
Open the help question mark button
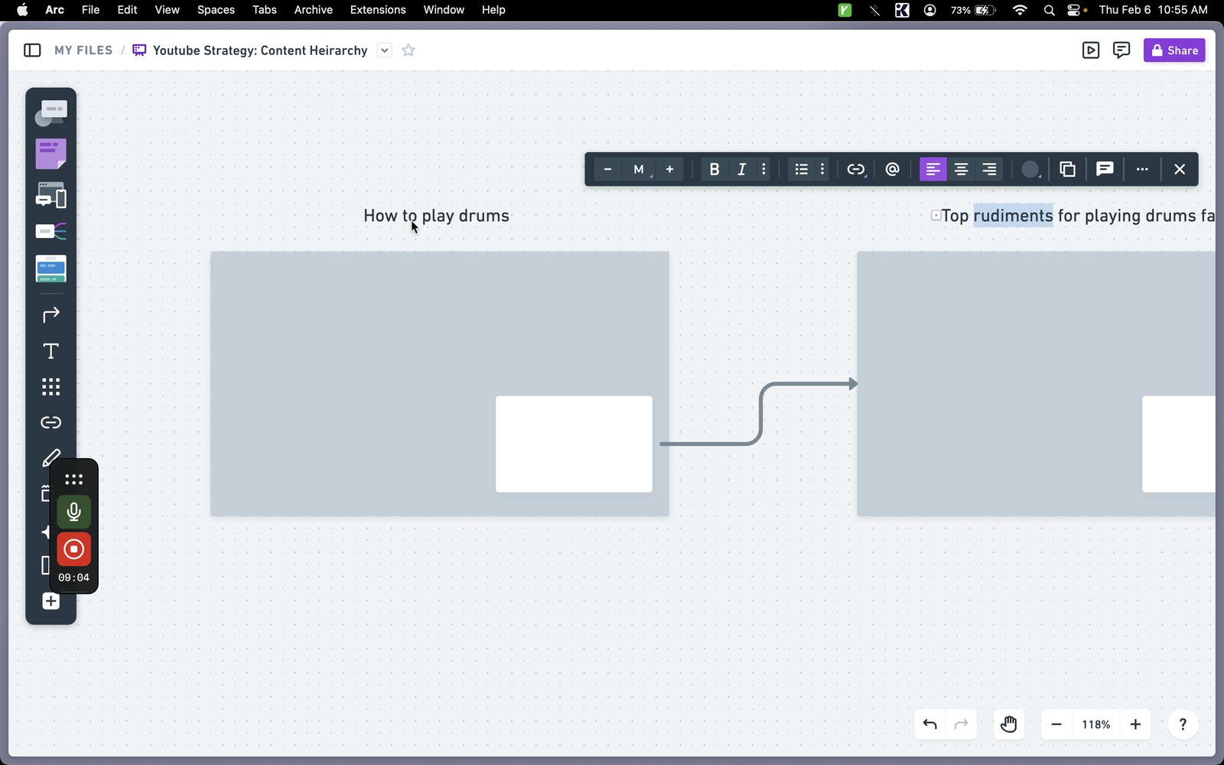1183,724
